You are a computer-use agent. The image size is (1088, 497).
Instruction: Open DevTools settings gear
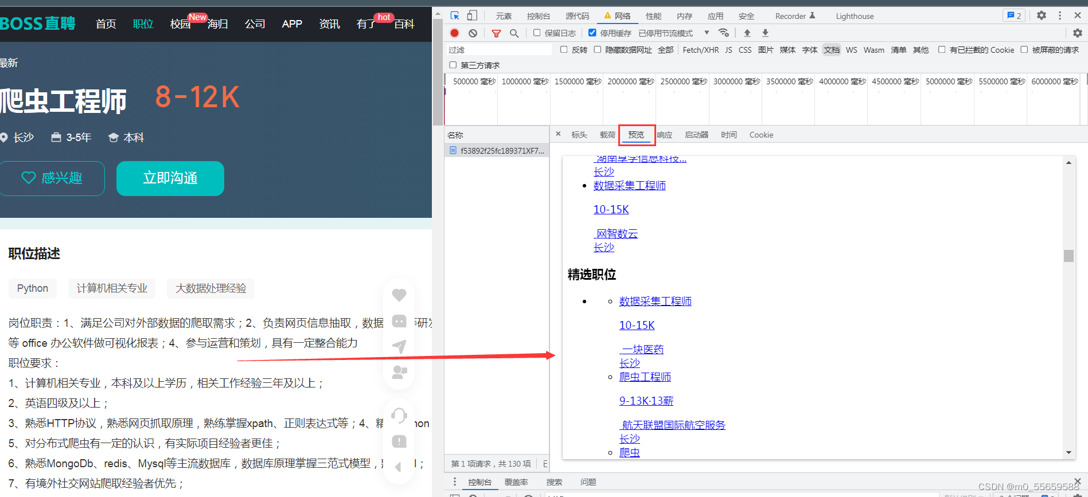click(1042, 15)
